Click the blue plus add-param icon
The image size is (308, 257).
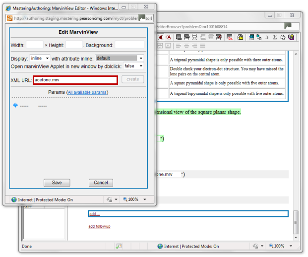click(15, 105)
